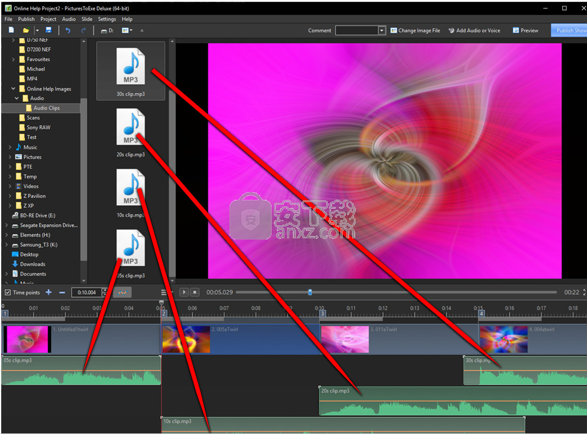Click Change Image File button
Viewport: 587px width, 434px height.
415,30
